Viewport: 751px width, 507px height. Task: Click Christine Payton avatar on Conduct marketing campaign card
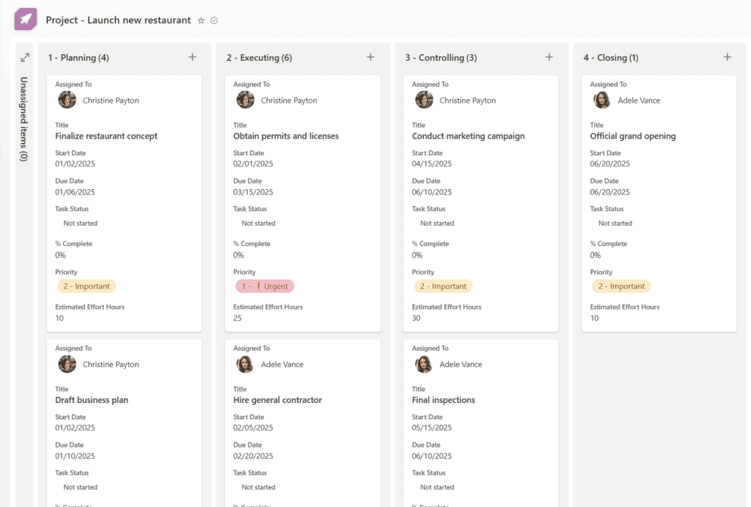click(x=424, y=101)
